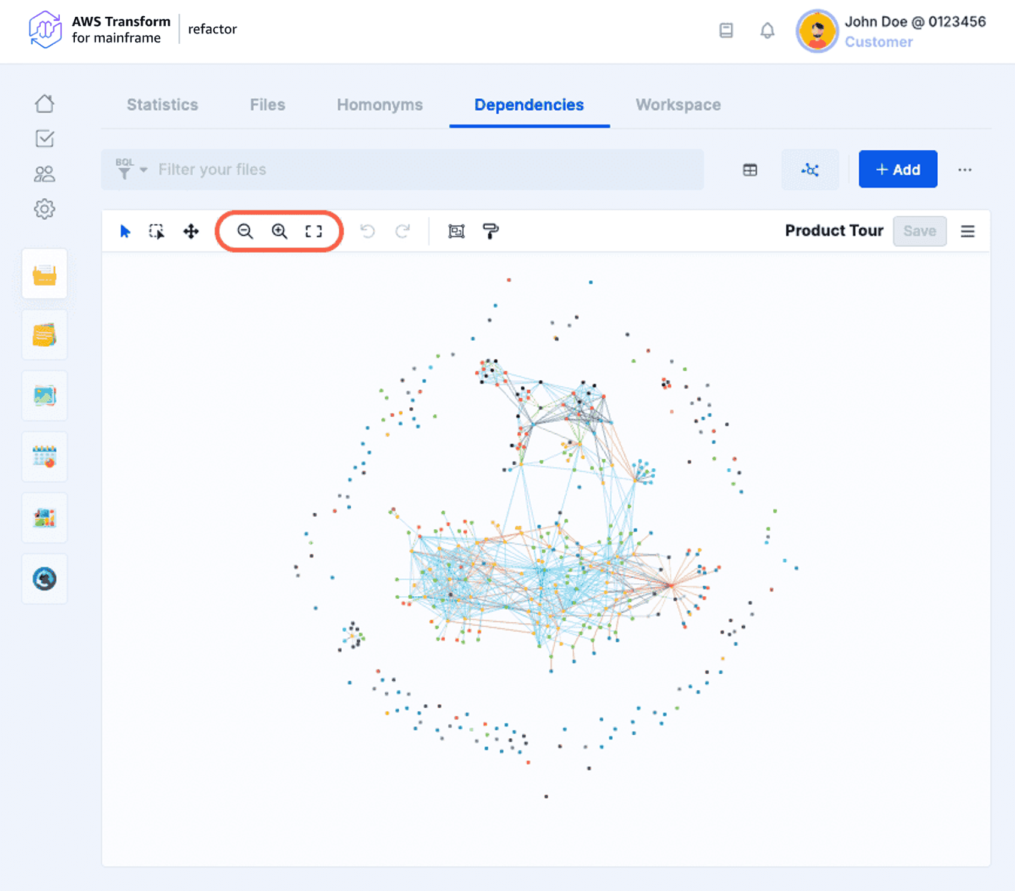
Task: Activate the box selection tool
Action: 157,231
